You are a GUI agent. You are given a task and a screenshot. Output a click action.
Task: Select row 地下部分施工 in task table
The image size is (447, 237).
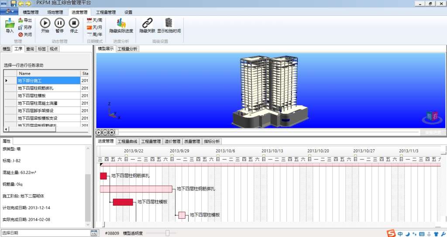pyautogui.click(x=46, y=81)
